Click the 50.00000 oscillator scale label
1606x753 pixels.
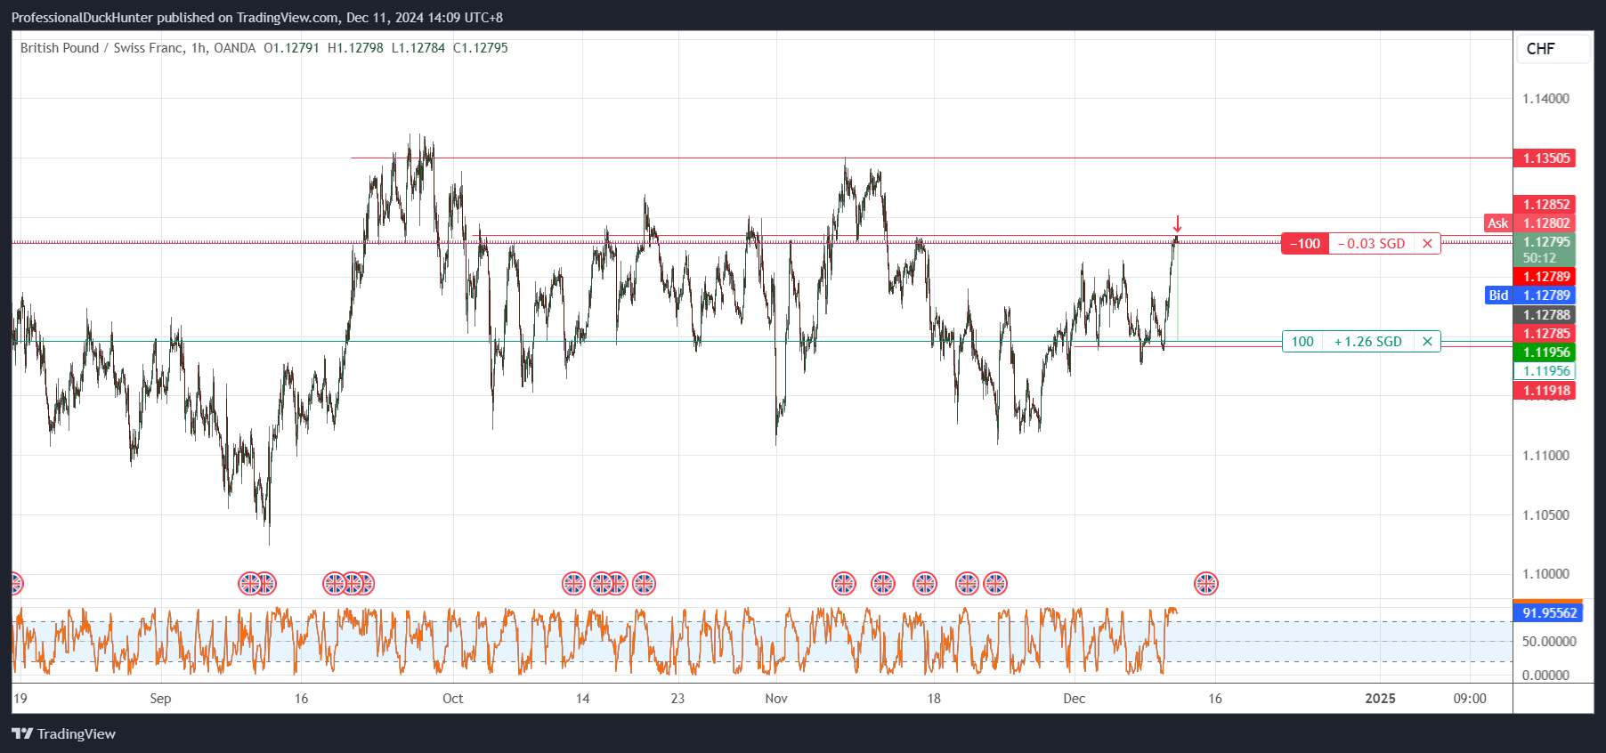coord(1549,642)
